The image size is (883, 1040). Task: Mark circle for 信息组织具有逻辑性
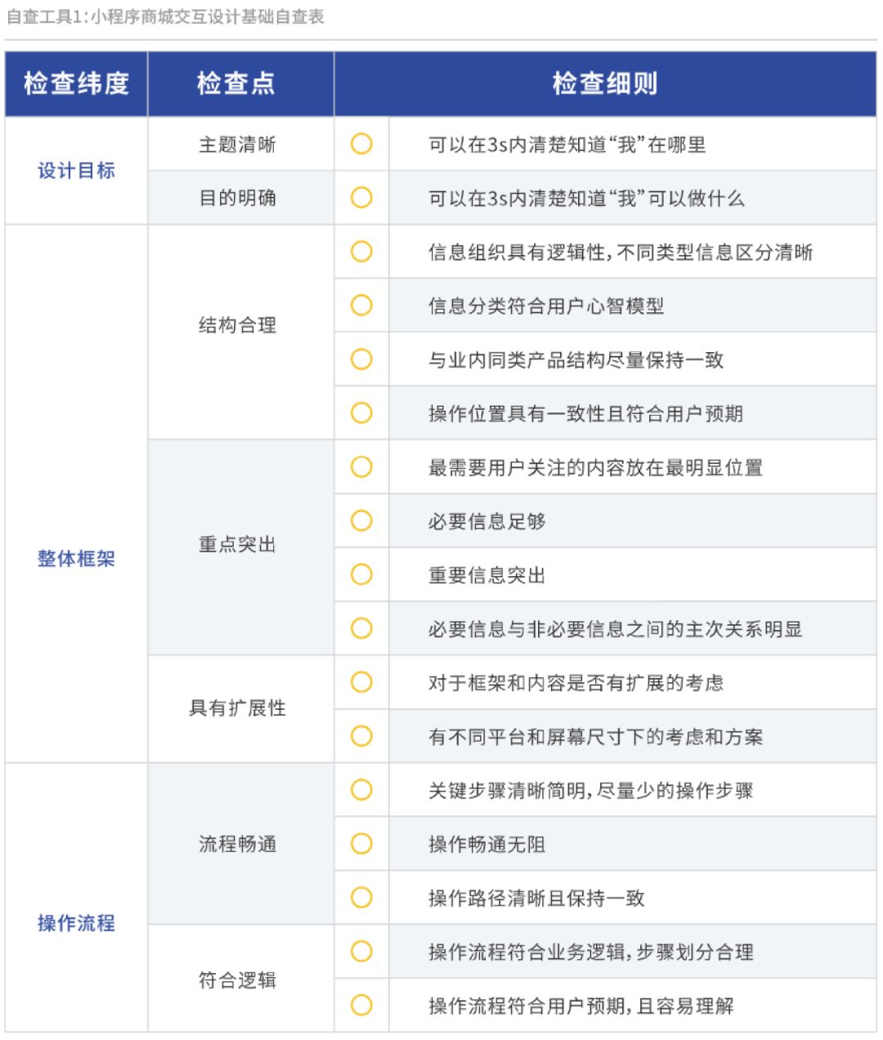point(361,252)
